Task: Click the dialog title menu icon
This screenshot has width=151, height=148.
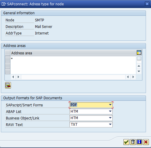Action: 4,4
